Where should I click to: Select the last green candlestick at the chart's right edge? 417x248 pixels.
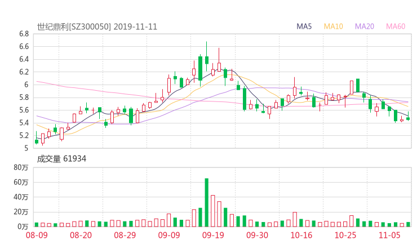pos(408,117)
